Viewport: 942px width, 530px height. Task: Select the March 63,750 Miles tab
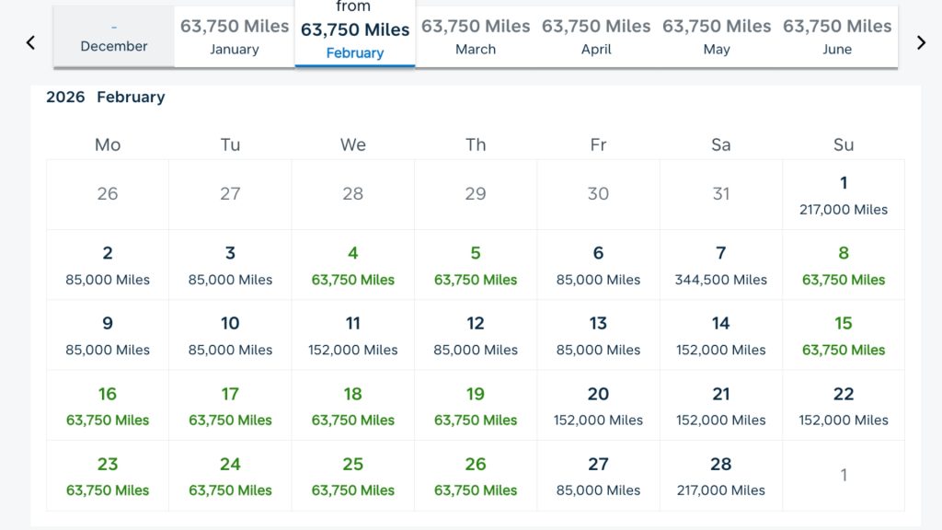tap(476, 37)
